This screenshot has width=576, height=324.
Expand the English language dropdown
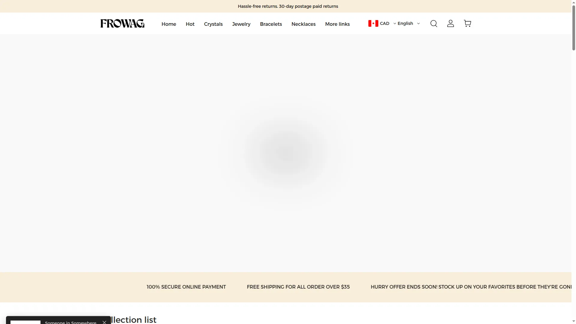pos(409,23)
